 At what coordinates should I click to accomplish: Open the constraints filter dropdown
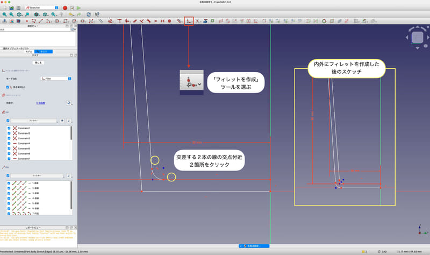34,121
